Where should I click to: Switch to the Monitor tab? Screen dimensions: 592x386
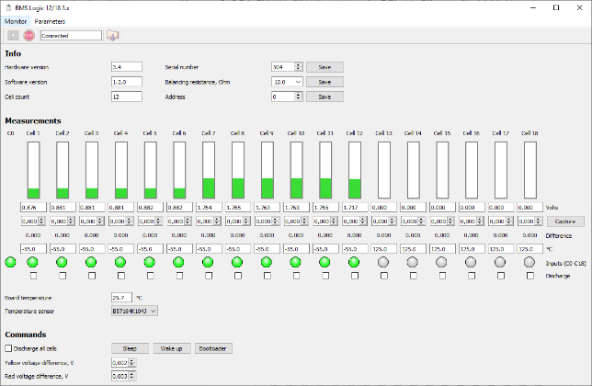point(16,21)
